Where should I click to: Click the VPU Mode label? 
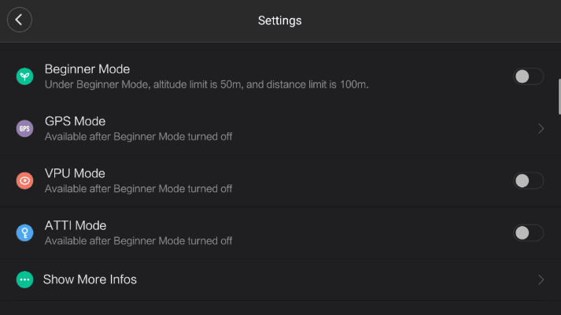coord(75,173)
